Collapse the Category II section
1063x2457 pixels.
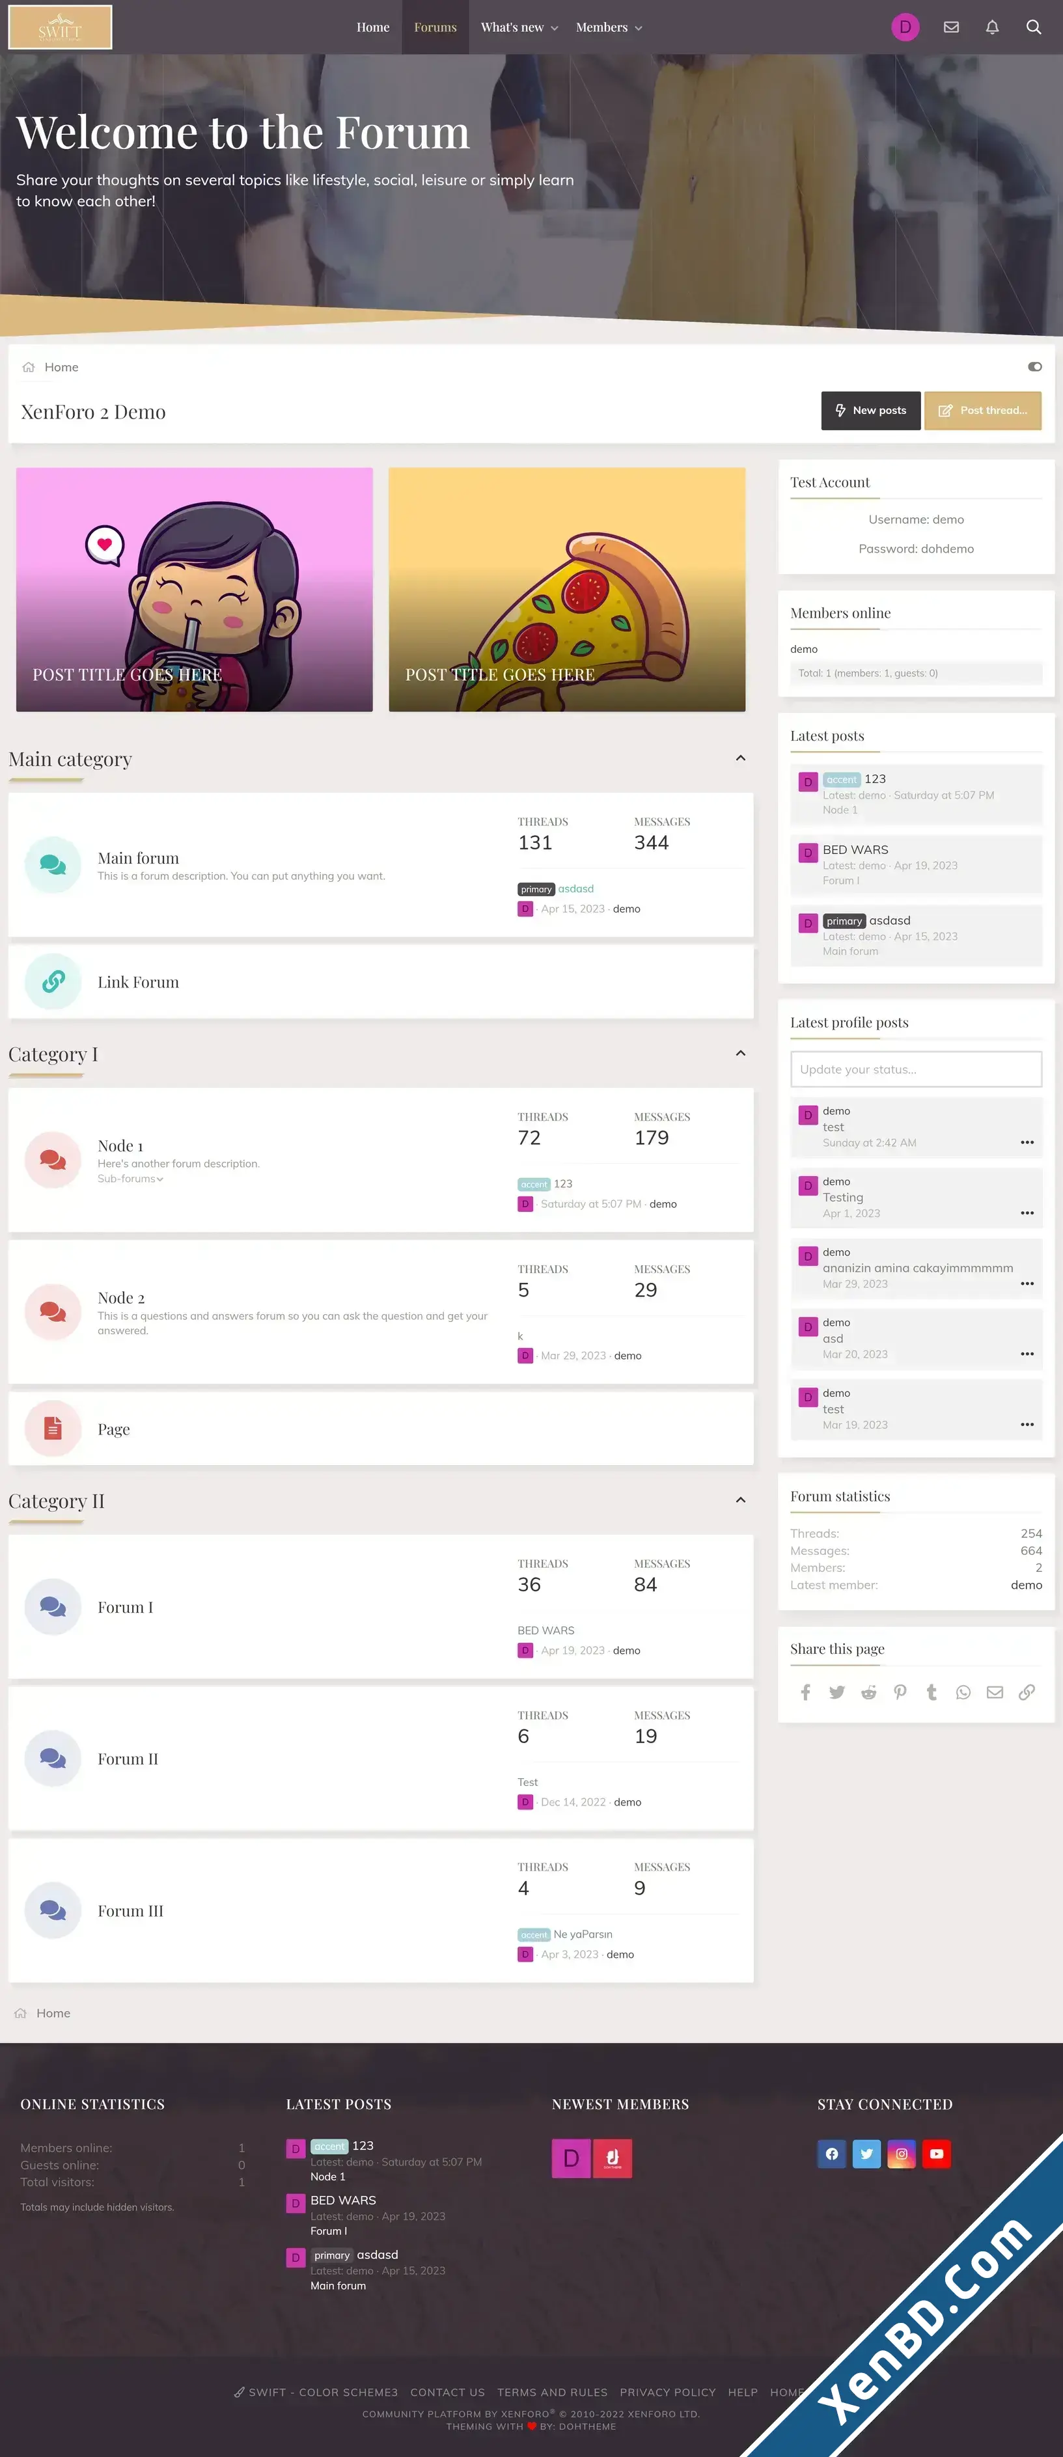tap(741, 1500)
